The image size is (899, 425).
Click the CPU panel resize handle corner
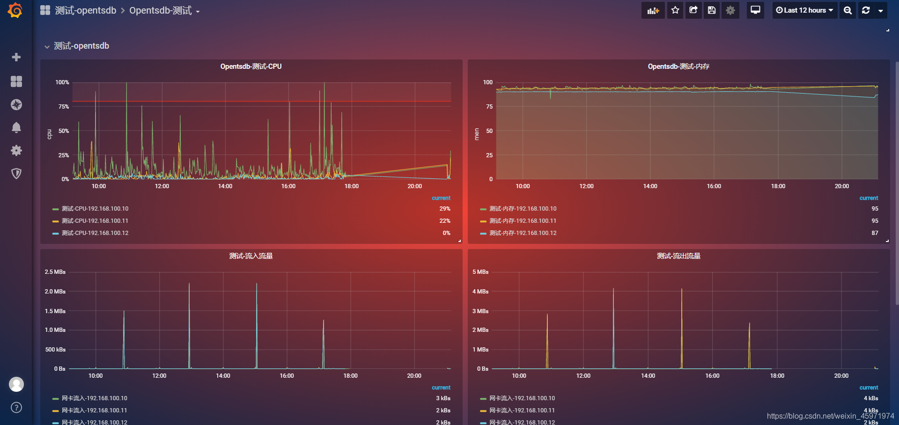click(x=460, y=241)
